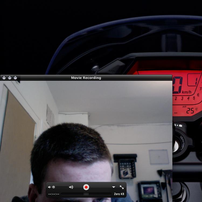Enter full screen with the arrows icon
Screen dimensions: 202x202
coord(122,187)
